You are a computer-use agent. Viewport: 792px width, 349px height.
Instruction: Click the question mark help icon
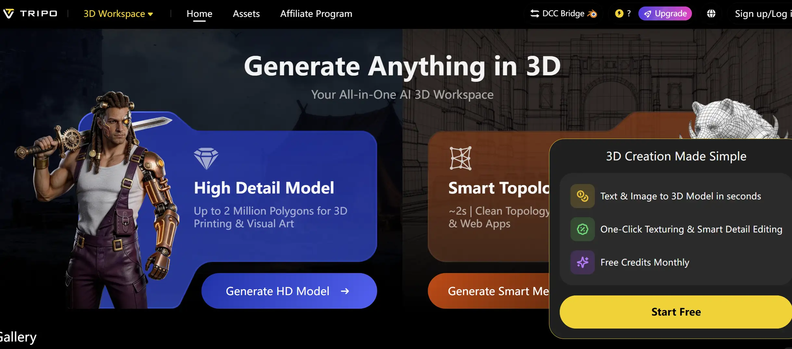point(629,13)
